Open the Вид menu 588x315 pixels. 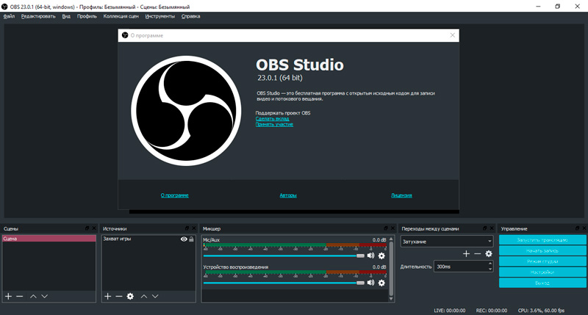66,16
